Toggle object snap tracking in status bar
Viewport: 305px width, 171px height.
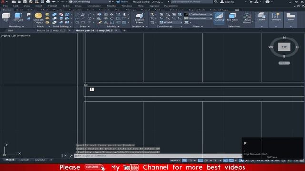coord(225,161)
